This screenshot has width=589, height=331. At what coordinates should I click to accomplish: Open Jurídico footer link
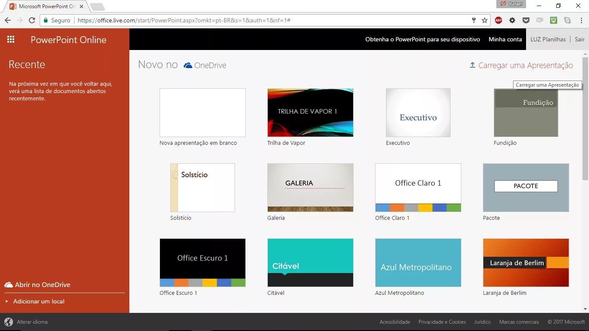pos(482,322)
